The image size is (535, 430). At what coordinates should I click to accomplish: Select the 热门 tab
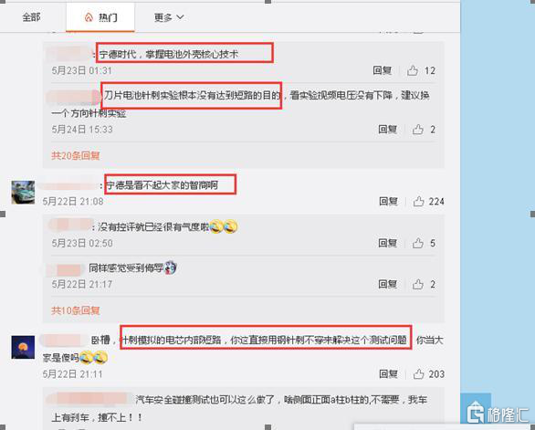[x=100, y=17]
